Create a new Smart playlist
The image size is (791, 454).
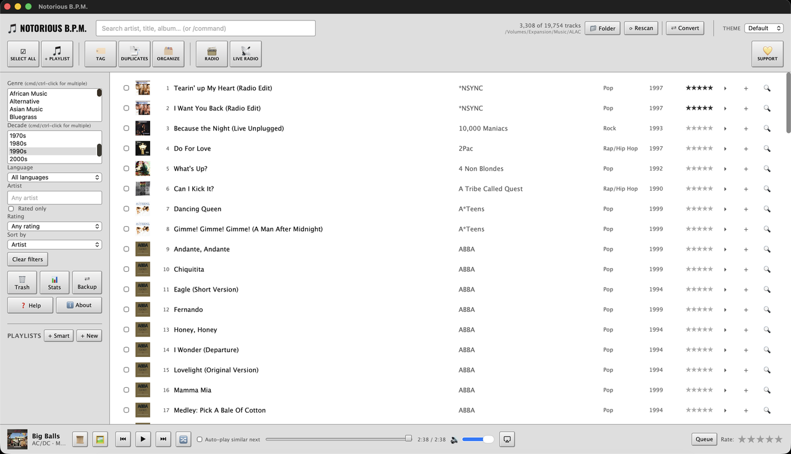click(58, 336)
